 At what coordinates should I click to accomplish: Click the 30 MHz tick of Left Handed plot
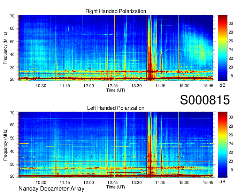pos(12,164)
